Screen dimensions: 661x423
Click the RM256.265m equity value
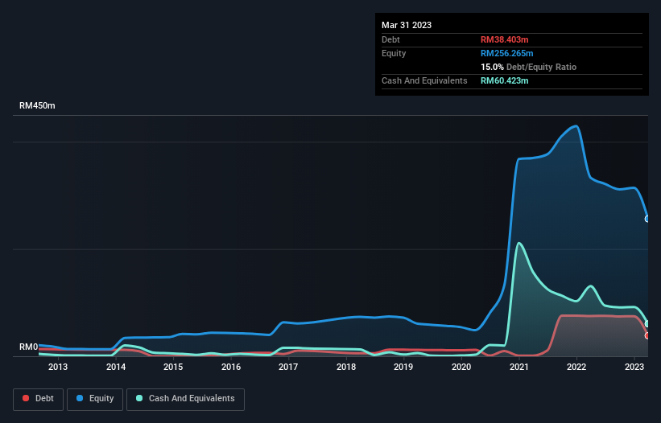click(506, 53)
